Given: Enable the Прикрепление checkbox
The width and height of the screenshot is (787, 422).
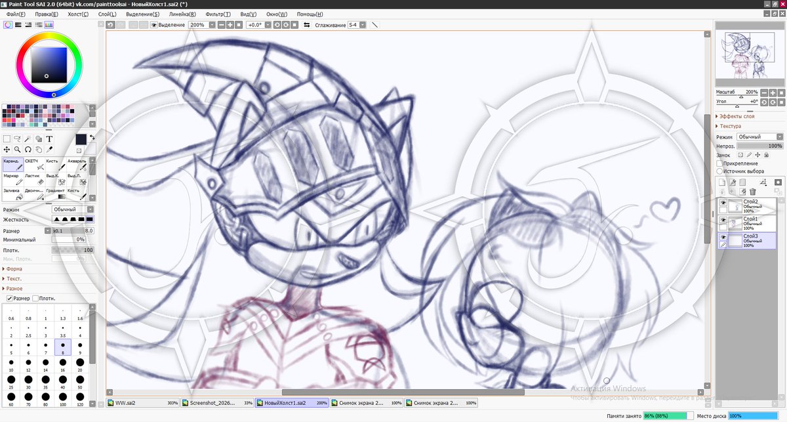Looking at the screenshot, I should click(x=719, y=163).
